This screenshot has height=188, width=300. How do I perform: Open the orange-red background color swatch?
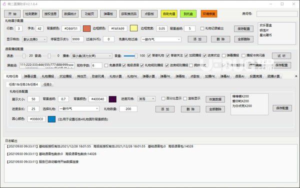86,28
